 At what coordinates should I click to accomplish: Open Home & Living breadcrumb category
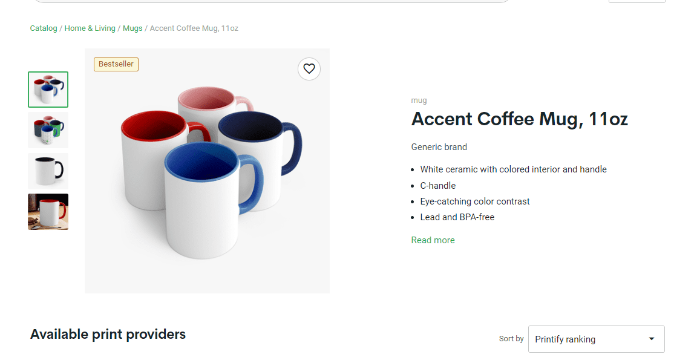[x=90, y=28]
